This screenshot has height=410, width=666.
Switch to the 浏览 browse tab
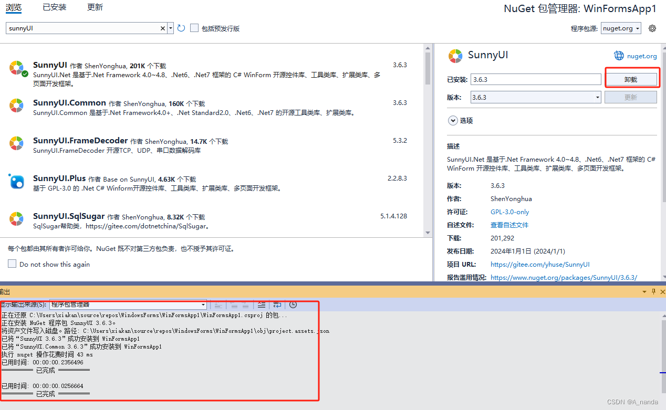pos(14,7)
